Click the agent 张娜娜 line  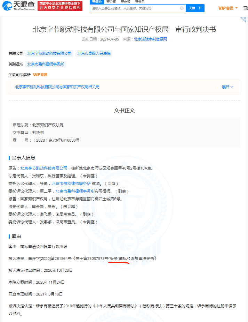53,222
